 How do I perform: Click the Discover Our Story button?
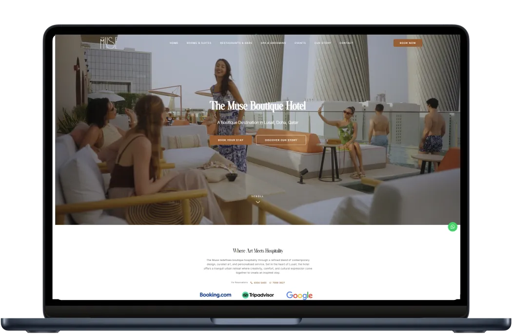pos(281,140)
